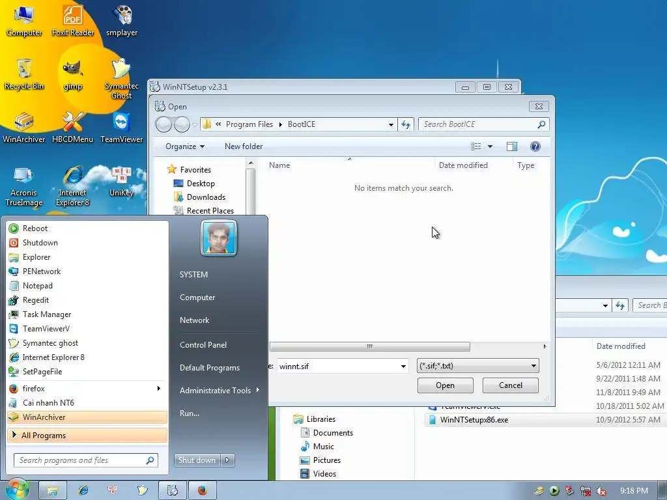Expand the Administrative Tools submenu

219,391
